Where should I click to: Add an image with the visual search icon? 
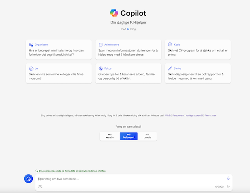[x=40, y=186]
